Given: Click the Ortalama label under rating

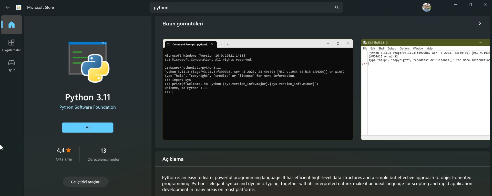Looking at the screenshot, I should coord(64,159).
